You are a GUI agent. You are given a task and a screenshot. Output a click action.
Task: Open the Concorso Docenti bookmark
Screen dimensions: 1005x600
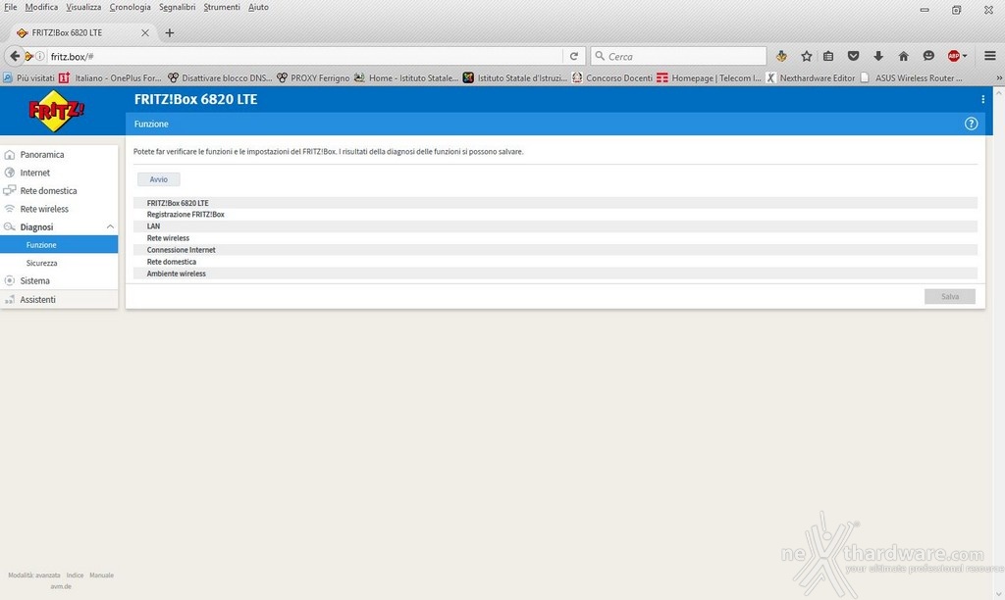[612, 78]
